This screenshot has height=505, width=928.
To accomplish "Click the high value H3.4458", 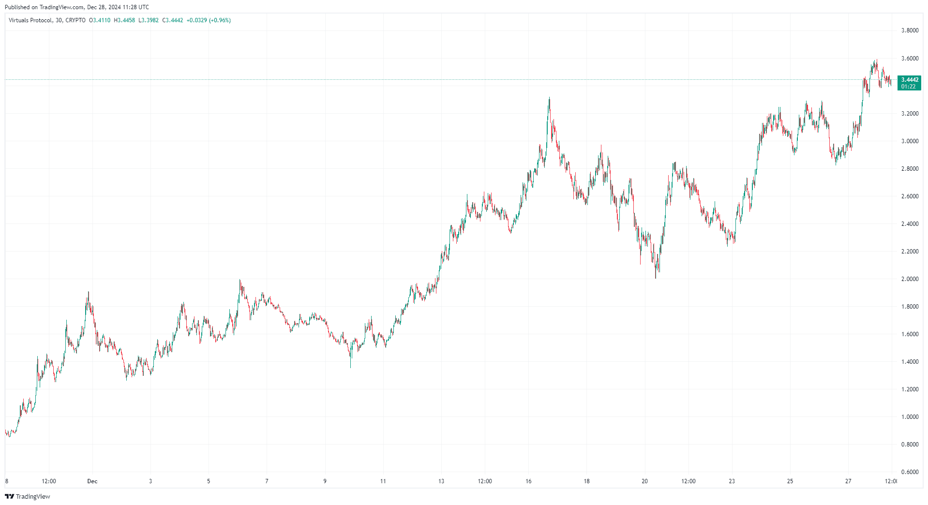I will tap(124, 20).
